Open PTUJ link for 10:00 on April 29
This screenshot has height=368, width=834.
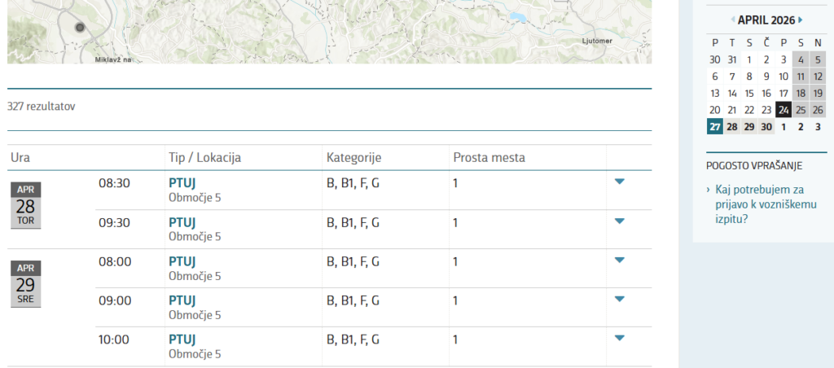click(x=183, y=340)
